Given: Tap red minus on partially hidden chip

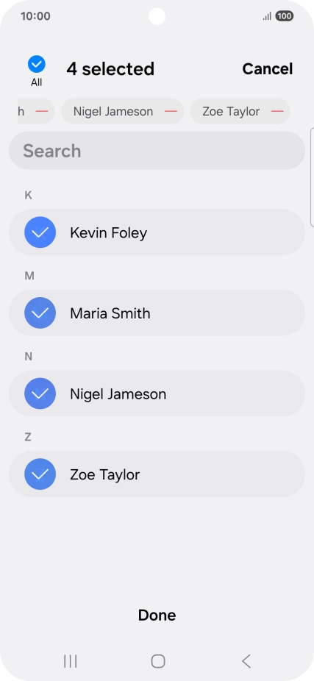Looking at the screenshot, I should click(x=42, y=112).
